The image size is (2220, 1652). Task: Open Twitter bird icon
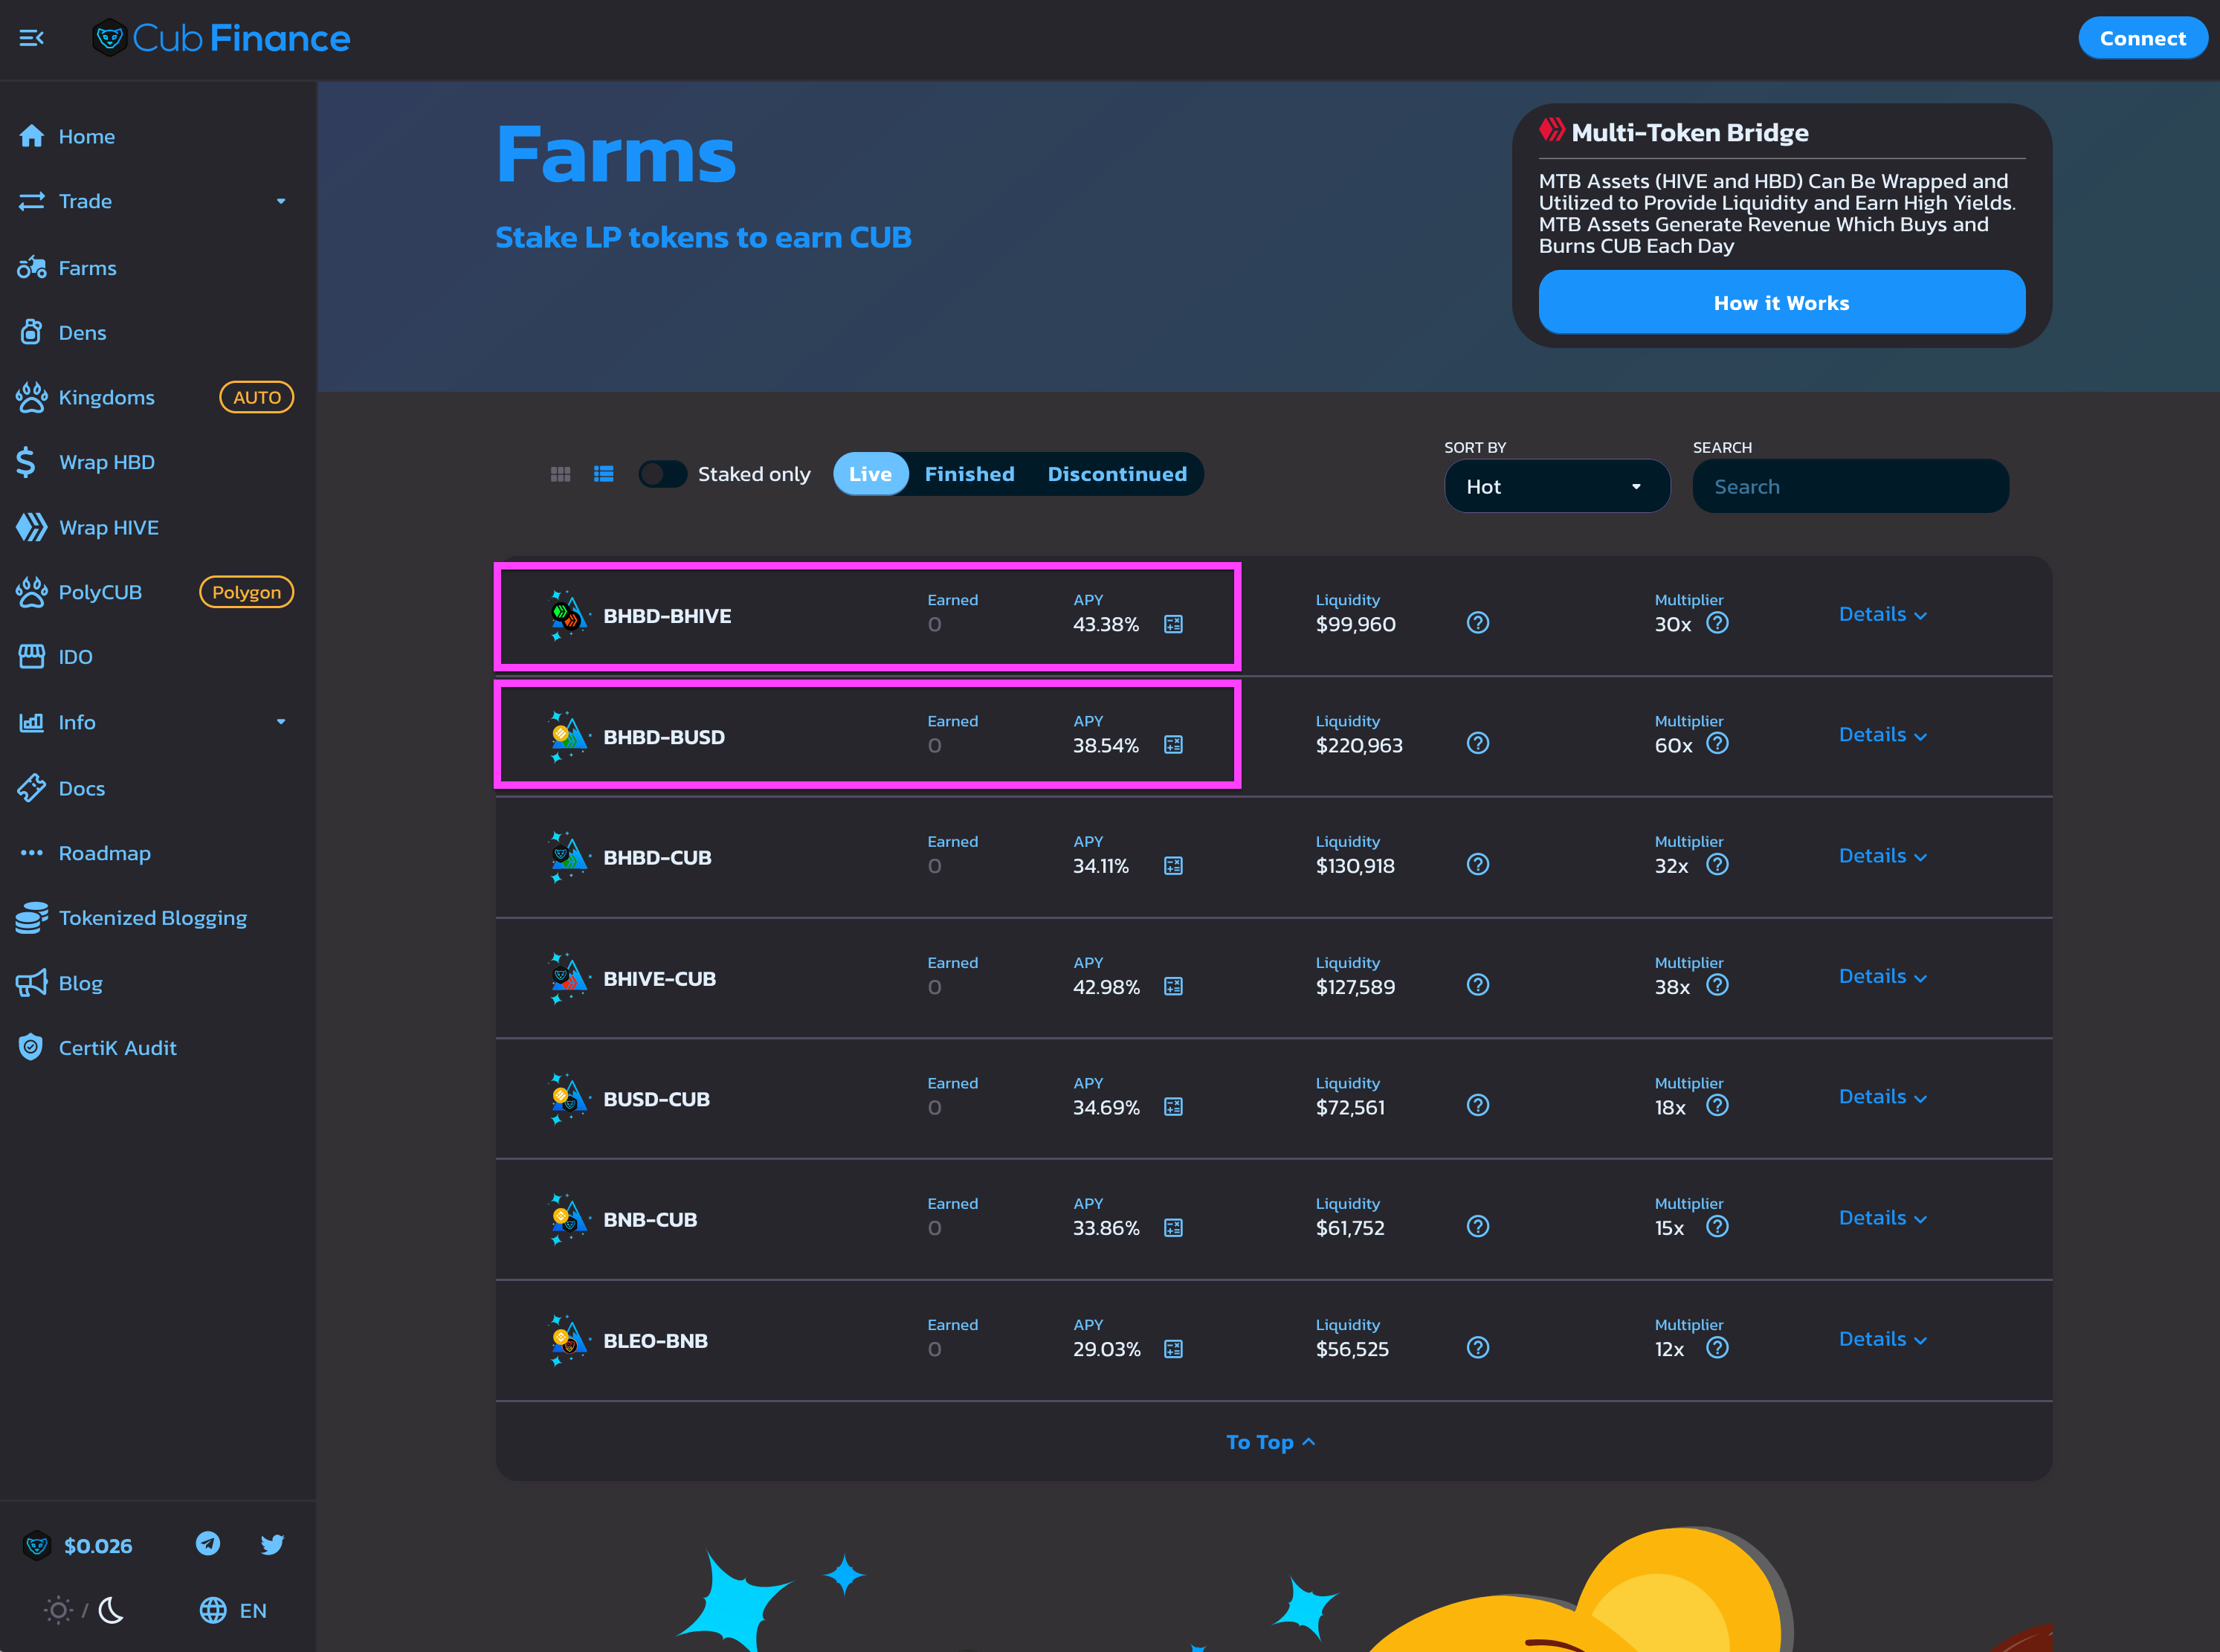point(272,1544)
